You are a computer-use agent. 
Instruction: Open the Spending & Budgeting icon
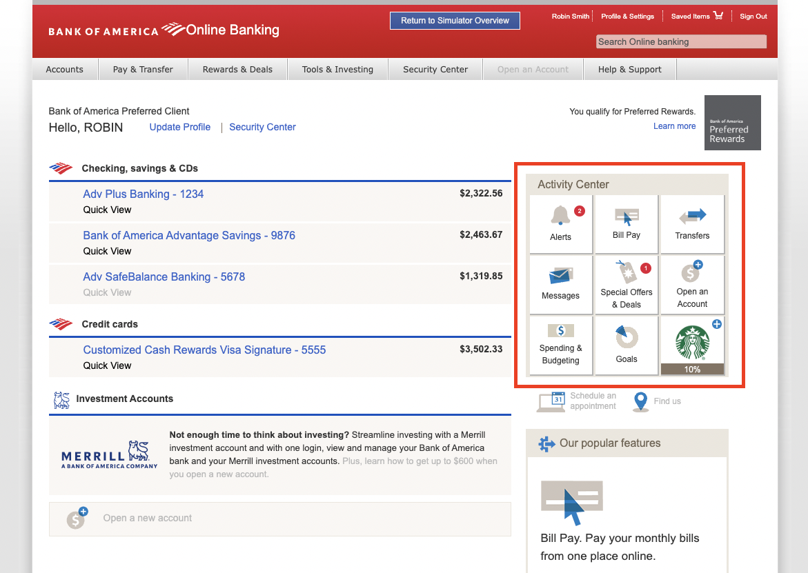coord(561,330)
